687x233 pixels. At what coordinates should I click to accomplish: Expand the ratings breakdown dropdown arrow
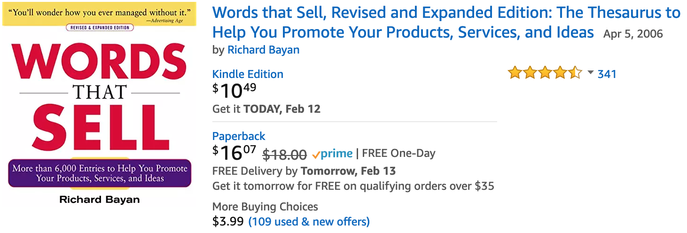pos(591,73)
